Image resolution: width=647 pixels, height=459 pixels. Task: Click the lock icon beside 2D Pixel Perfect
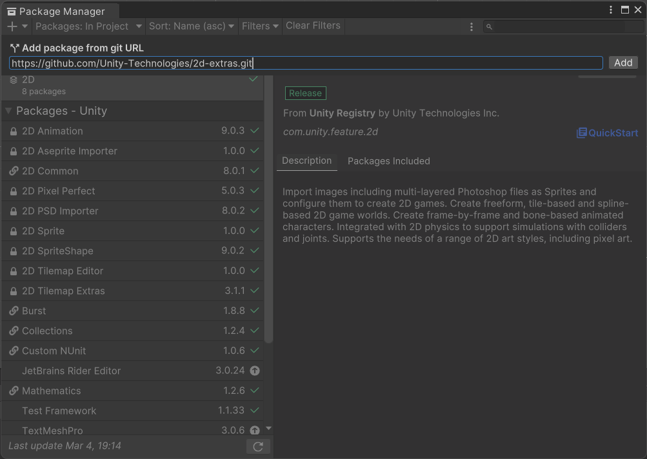[14, 191]
